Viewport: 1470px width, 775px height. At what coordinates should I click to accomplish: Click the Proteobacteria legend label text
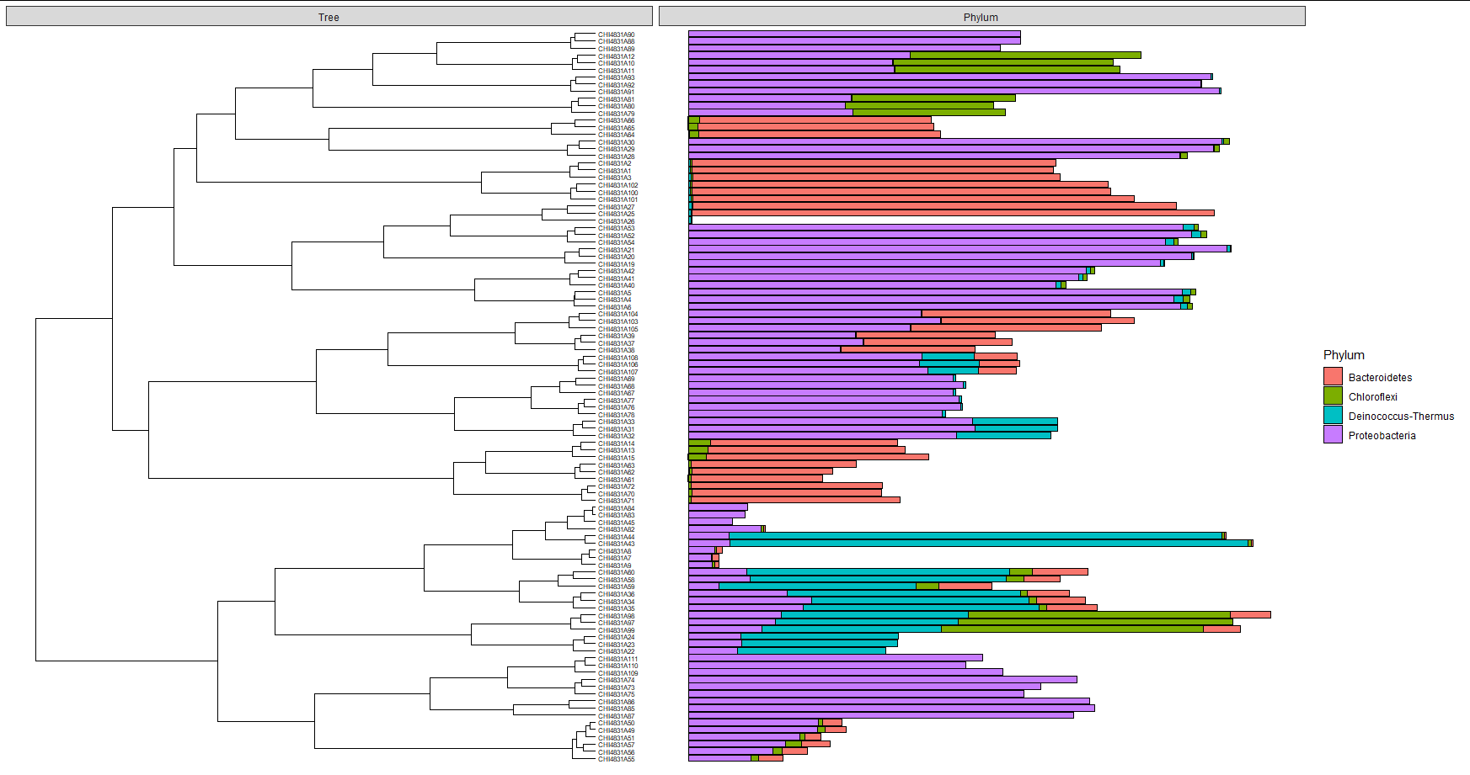[1382, 435]
